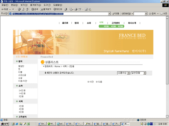This screenshot has height=126, width=169.
Task: Click sidebar link 이층/이단
Action: coord(23,81)
